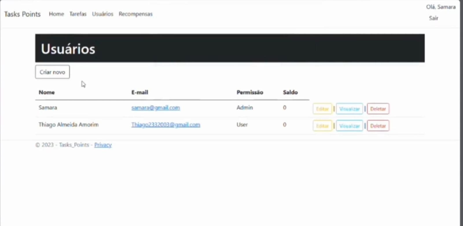Open the Tarefas menu item
The width and height of the screenshot is (463, 226).
tap(78, 14)
